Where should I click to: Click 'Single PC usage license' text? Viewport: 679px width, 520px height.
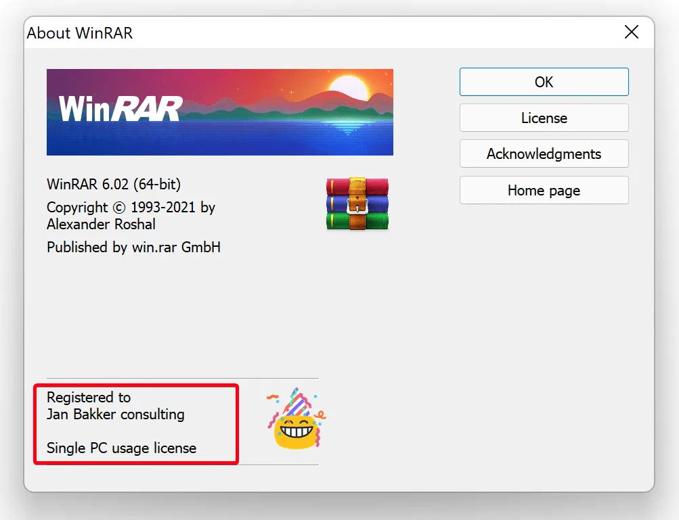pyautogui.click(x=121, y=448)
